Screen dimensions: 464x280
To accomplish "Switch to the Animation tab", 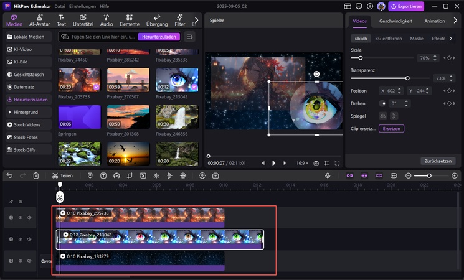I will pyautogui.click(x=434, y=21).
